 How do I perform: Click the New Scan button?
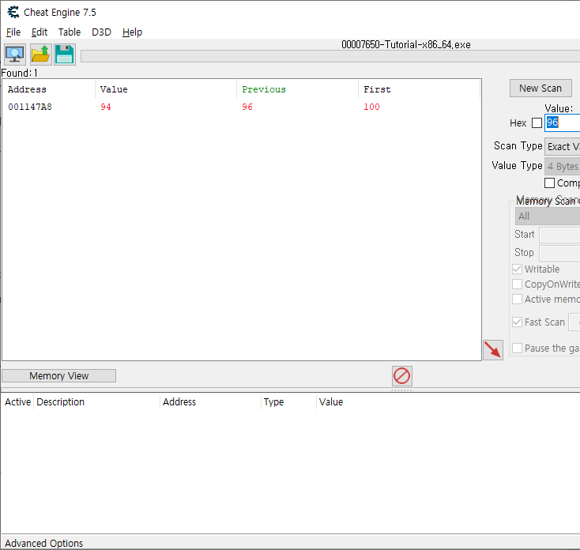[540, 88]
